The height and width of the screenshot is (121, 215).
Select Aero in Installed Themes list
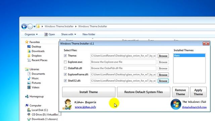pos(189,55)
